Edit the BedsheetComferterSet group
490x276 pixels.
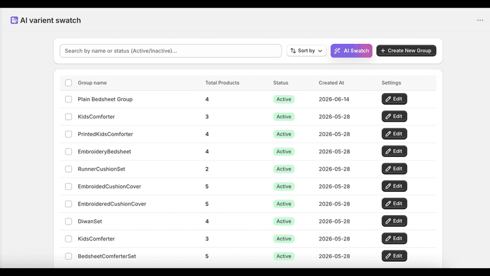pos(394,256)
